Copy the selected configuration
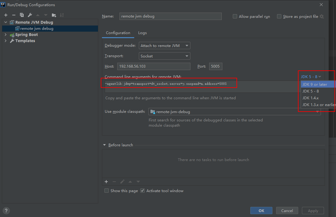 click(x=21, y=15)
